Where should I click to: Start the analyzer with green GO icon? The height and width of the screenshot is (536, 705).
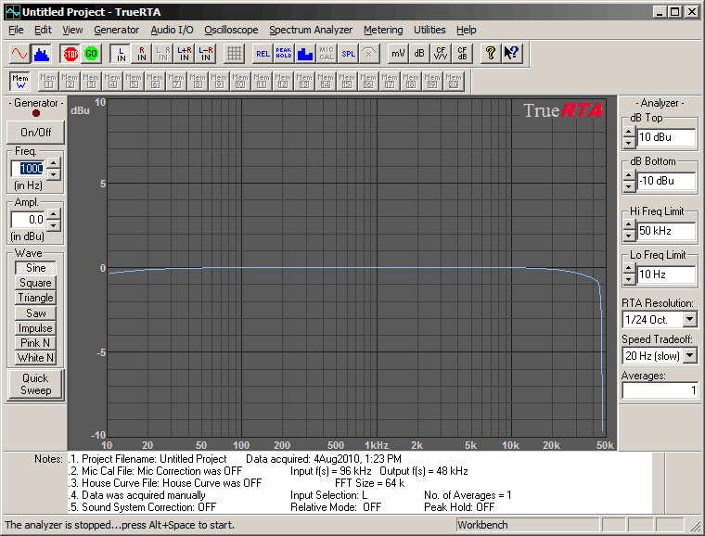click(x=91, y=54)
